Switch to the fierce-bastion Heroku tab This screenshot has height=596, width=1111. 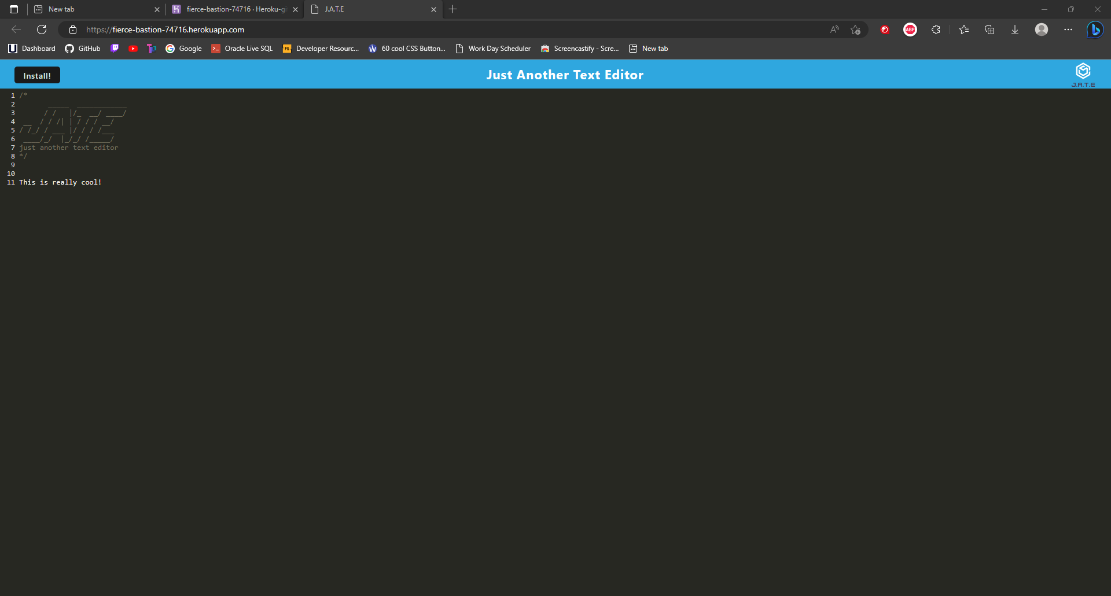(x=230, y=9)
